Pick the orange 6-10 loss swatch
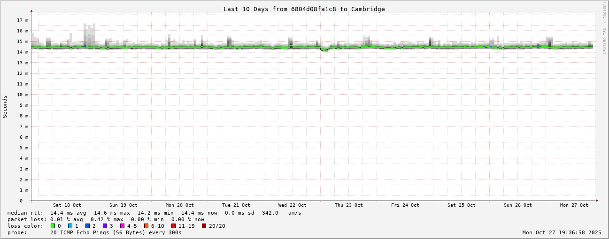The height and width of the screenshot is (239, 609). coord(146,226)
